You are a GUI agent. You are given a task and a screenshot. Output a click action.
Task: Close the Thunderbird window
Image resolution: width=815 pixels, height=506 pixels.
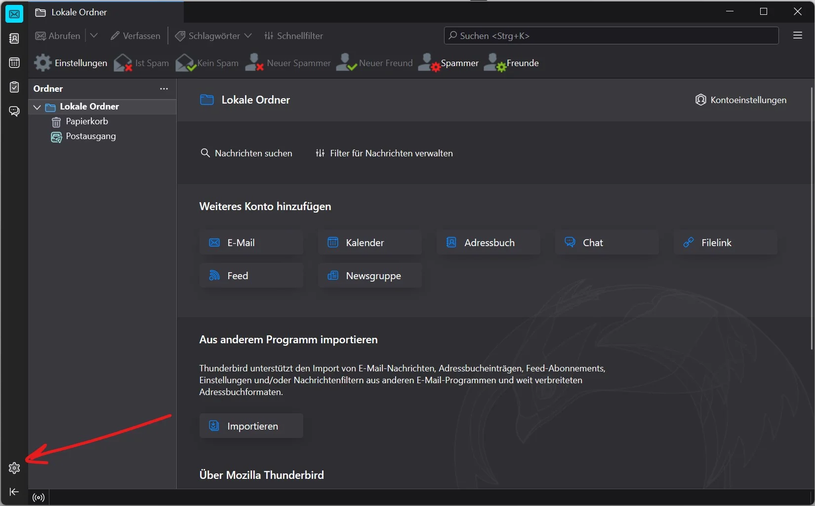coord(798,11)
